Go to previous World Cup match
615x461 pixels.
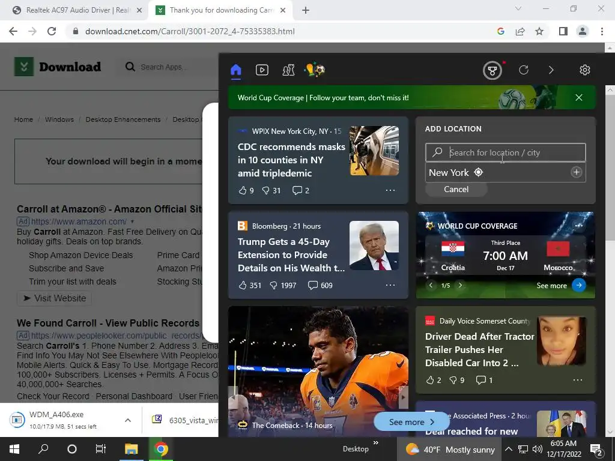click(x=431, y=285)
